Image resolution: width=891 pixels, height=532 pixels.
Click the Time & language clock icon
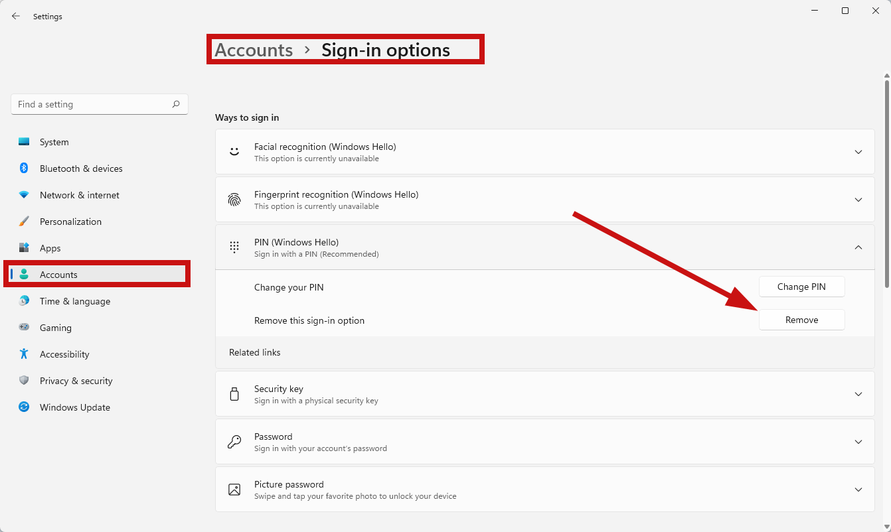24,301
